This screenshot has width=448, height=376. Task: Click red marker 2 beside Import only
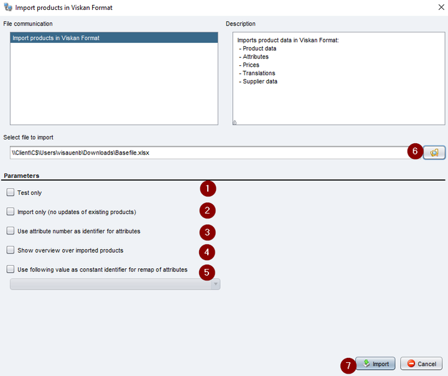coord(207,210)
